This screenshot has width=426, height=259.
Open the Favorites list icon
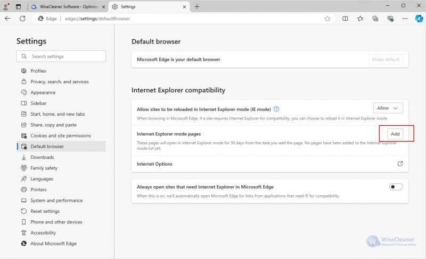point(361,19)
